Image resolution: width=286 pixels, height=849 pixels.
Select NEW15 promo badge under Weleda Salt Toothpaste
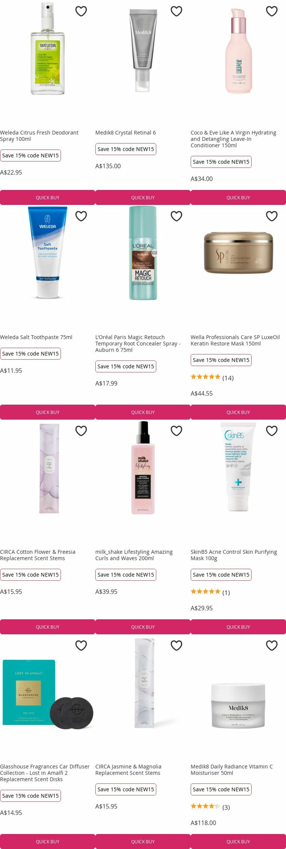30,354
